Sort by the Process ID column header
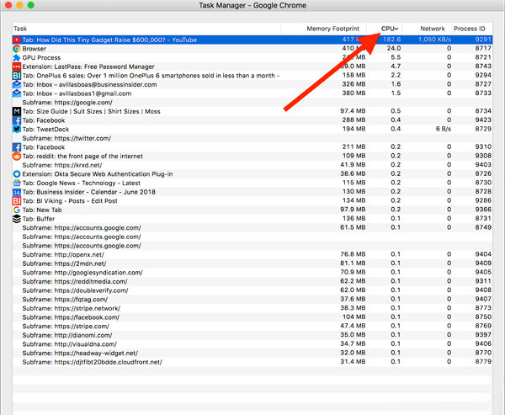Screen dimensions: 505x415 point(472,29)
